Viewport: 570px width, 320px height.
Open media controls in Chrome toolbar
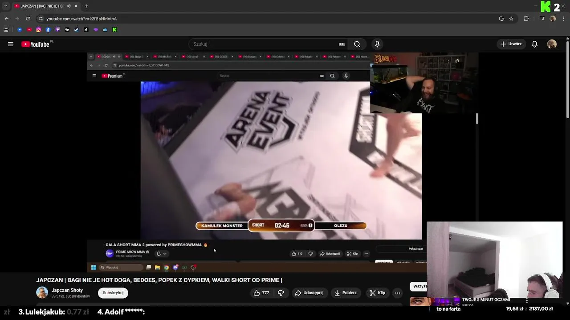tap(542, 19)
